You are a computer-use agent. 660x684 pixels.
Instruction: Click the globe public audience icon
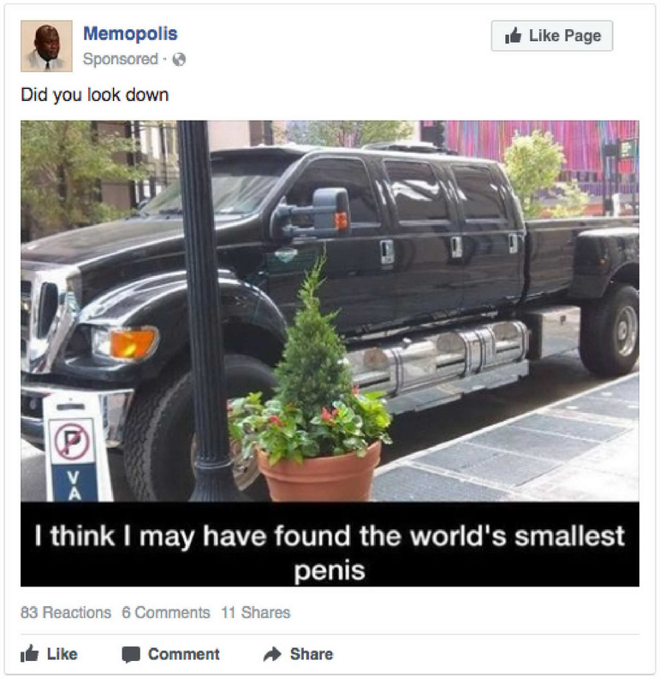179,59
